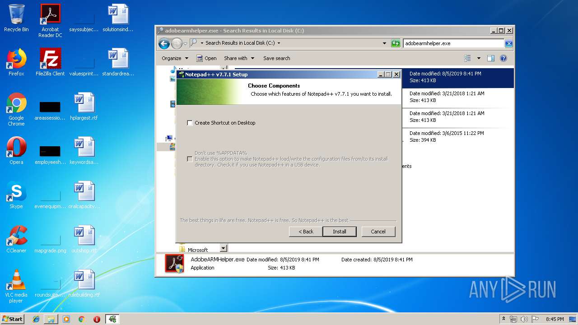Enable Create Shortcut on Desktop checkbox
This screenshot has width=578, height=325.
pos(190,123)
